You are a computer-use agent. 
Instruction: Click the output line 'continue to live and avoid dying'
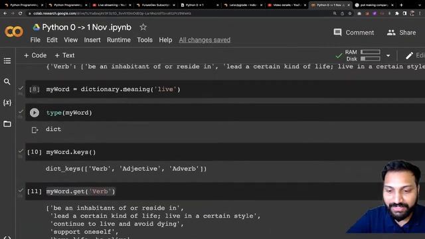click(x=117, y=224)
